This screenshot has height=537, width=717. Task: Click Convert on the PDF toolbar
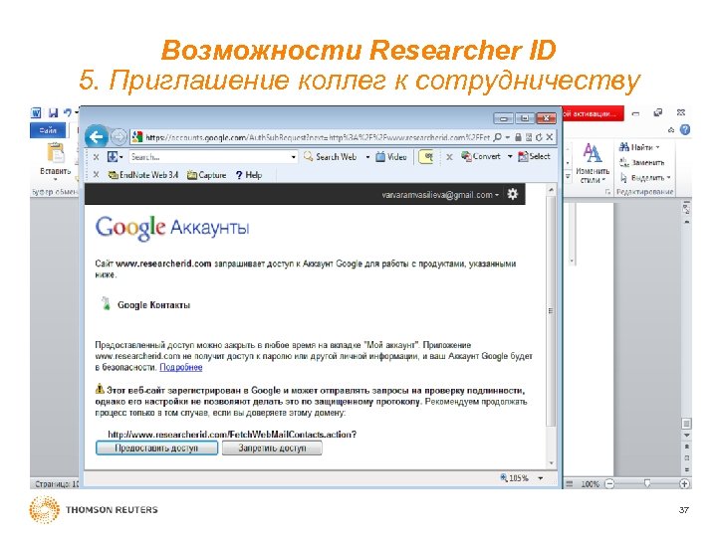(x=481, y=156)
